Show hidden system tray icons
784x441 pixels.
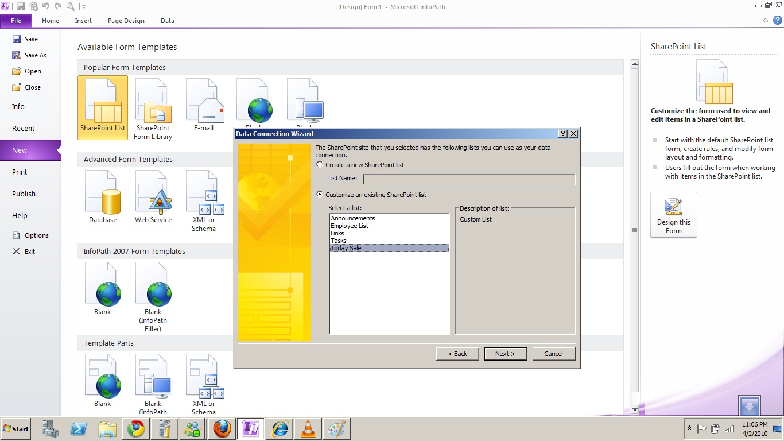pyautogui.click(x=689, y=429)
